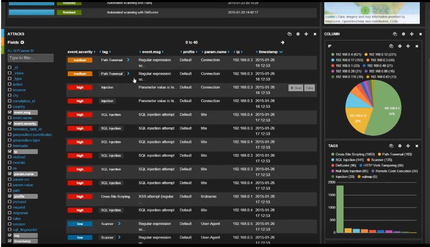Click the move icon on the ATTACKS panel
The height and width of the screenshot is (247, 430).
pyautogui.click(x=306, y=34)
